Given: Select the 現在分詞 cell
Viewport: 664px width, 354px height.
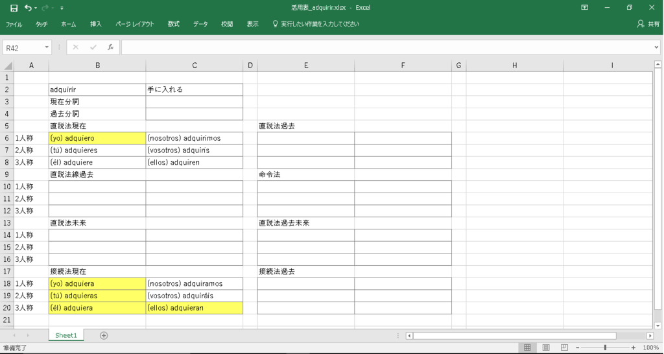Looking at the screenshot, I should point(97,102).
